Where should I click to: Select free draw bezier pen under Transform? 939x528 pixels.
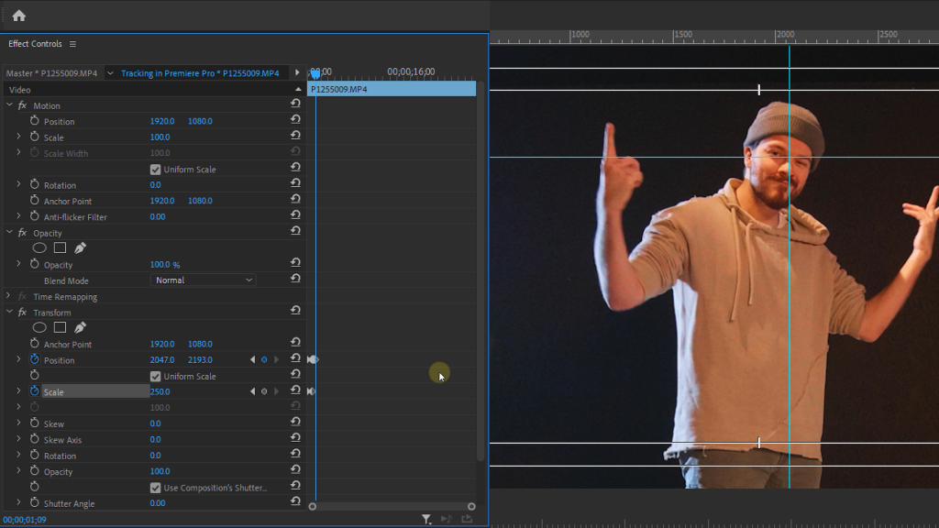[x=81, y=327]
